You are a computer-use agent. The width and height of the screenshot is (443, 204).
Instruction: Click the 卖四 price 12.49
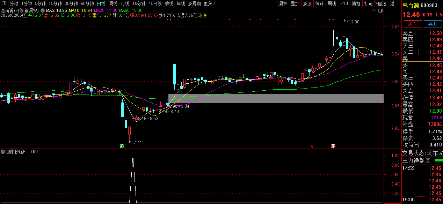(435, 40)
